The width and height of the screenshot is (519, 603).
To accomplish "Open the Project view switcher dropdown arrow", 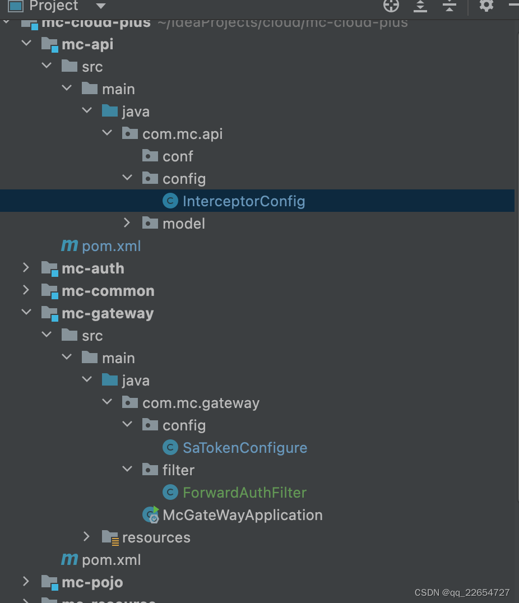I will 99,6.
